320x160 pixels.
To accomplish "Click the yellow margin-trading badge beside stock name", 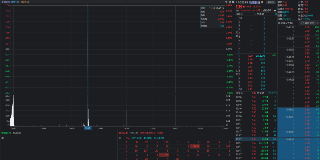I will pyautogui.click(x=262, y=2).
